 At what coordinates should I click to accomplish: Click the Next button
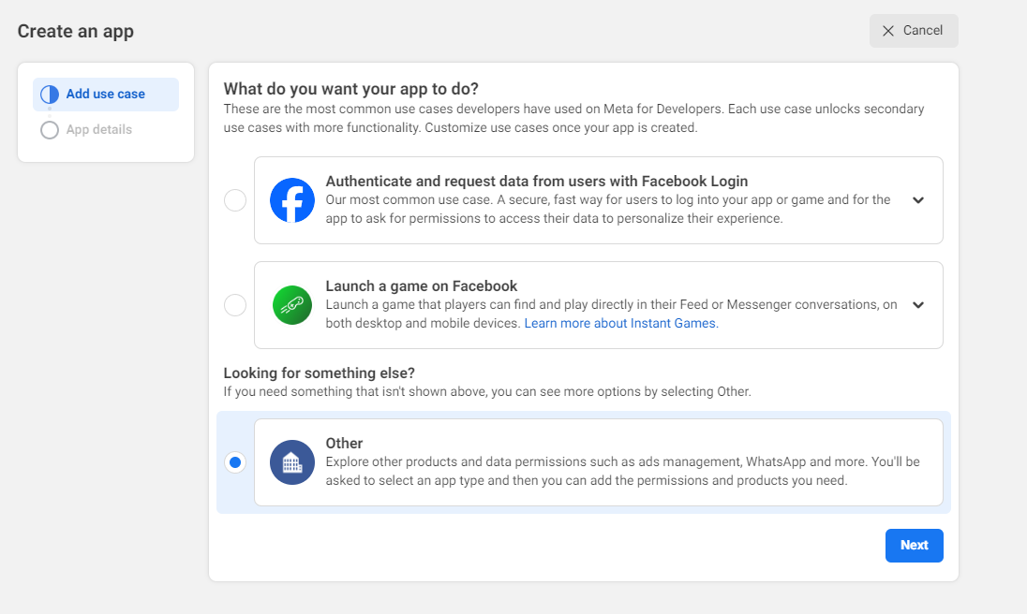point(915,546)
